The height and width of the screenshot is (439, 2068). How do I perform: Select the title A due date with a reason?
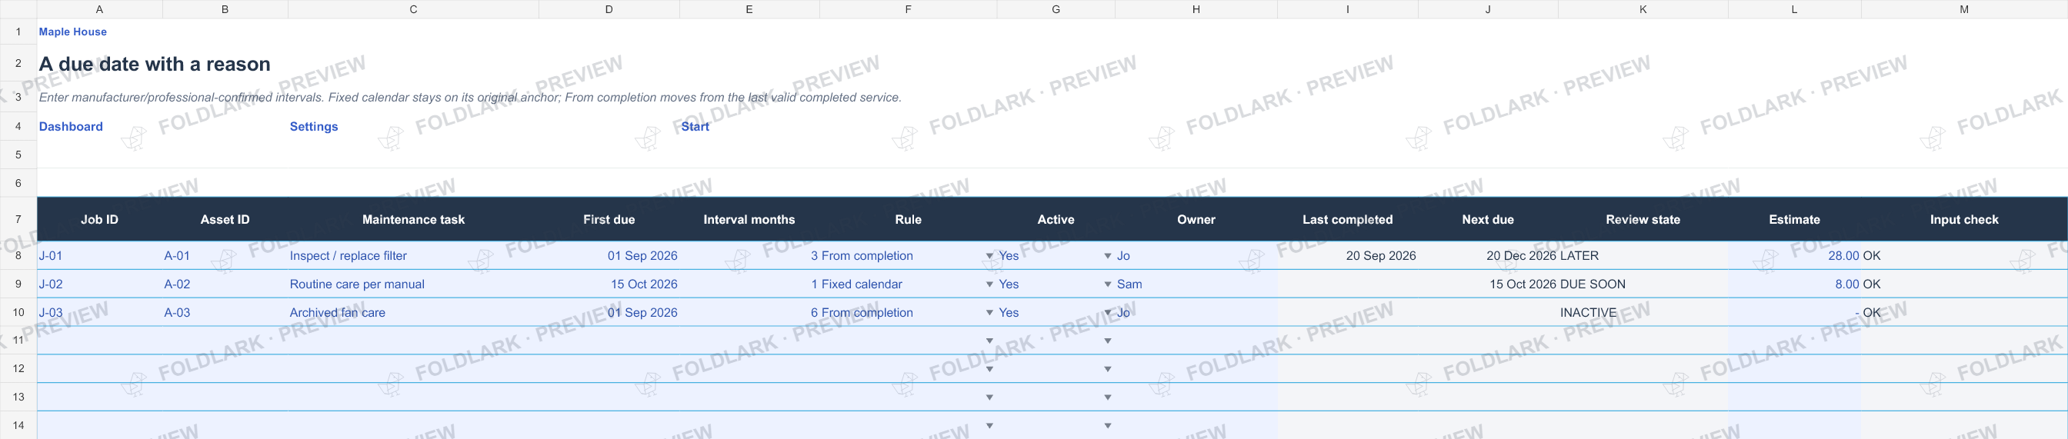coord(155,63)
